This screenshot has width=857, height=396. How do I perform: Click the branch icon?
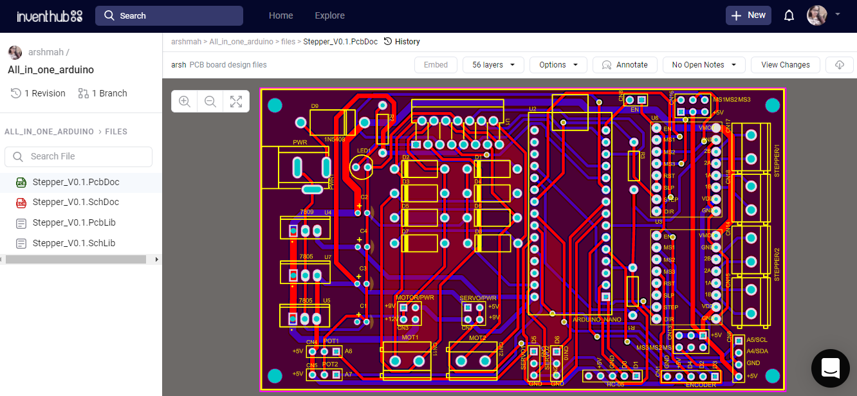[x=83, y=93]
